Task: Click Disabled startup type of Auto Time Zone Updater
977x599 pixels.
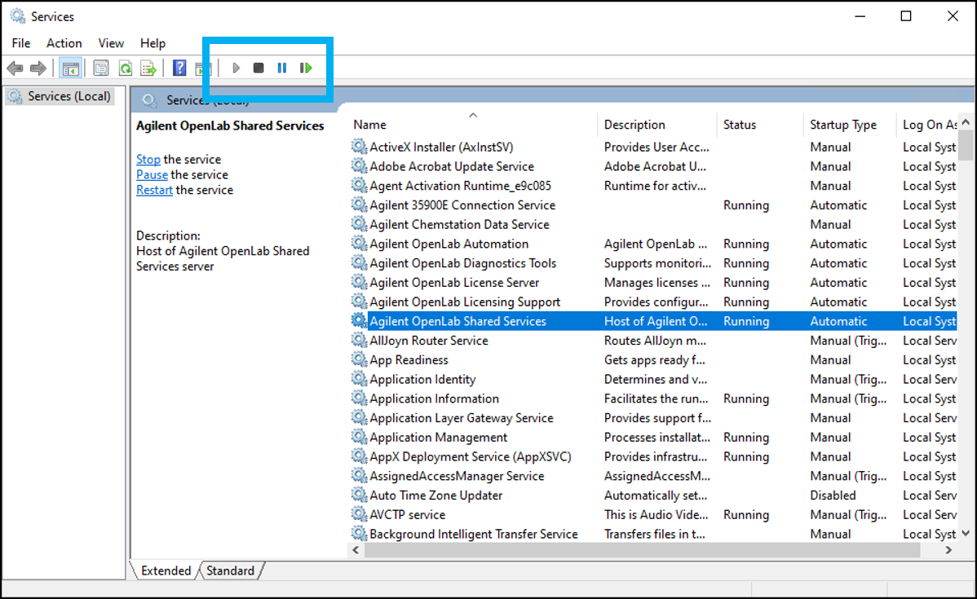Action: pos(833,495)
